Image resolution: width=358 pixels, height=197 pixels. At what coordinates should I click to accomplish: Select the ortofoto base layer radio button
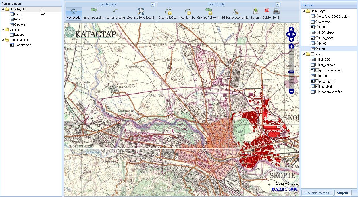point(317,22)
